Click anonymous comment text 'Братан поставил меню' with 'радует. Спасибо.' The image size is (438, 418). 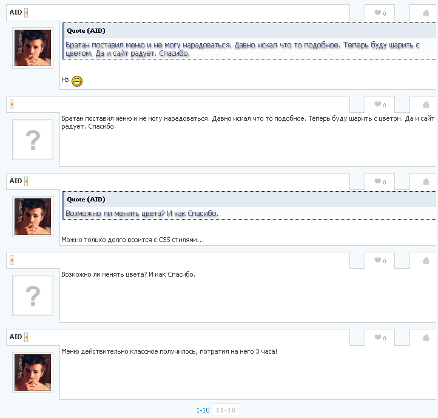coord(248,123)
